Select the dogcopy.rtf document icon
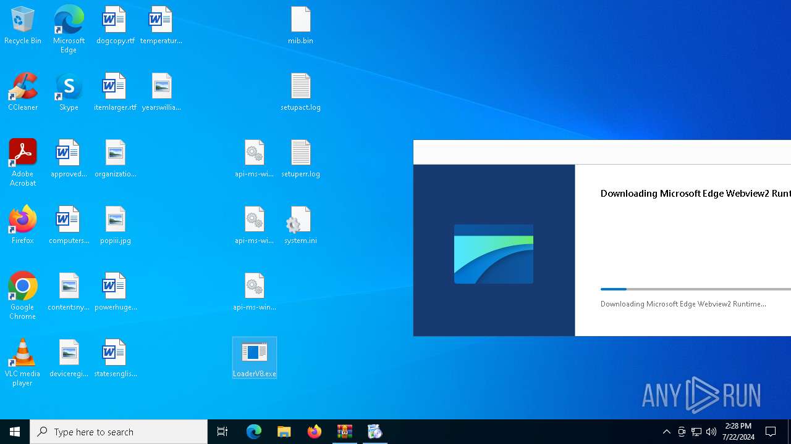The width and height of the screenshot is (791, 444). tap(115, 26)
